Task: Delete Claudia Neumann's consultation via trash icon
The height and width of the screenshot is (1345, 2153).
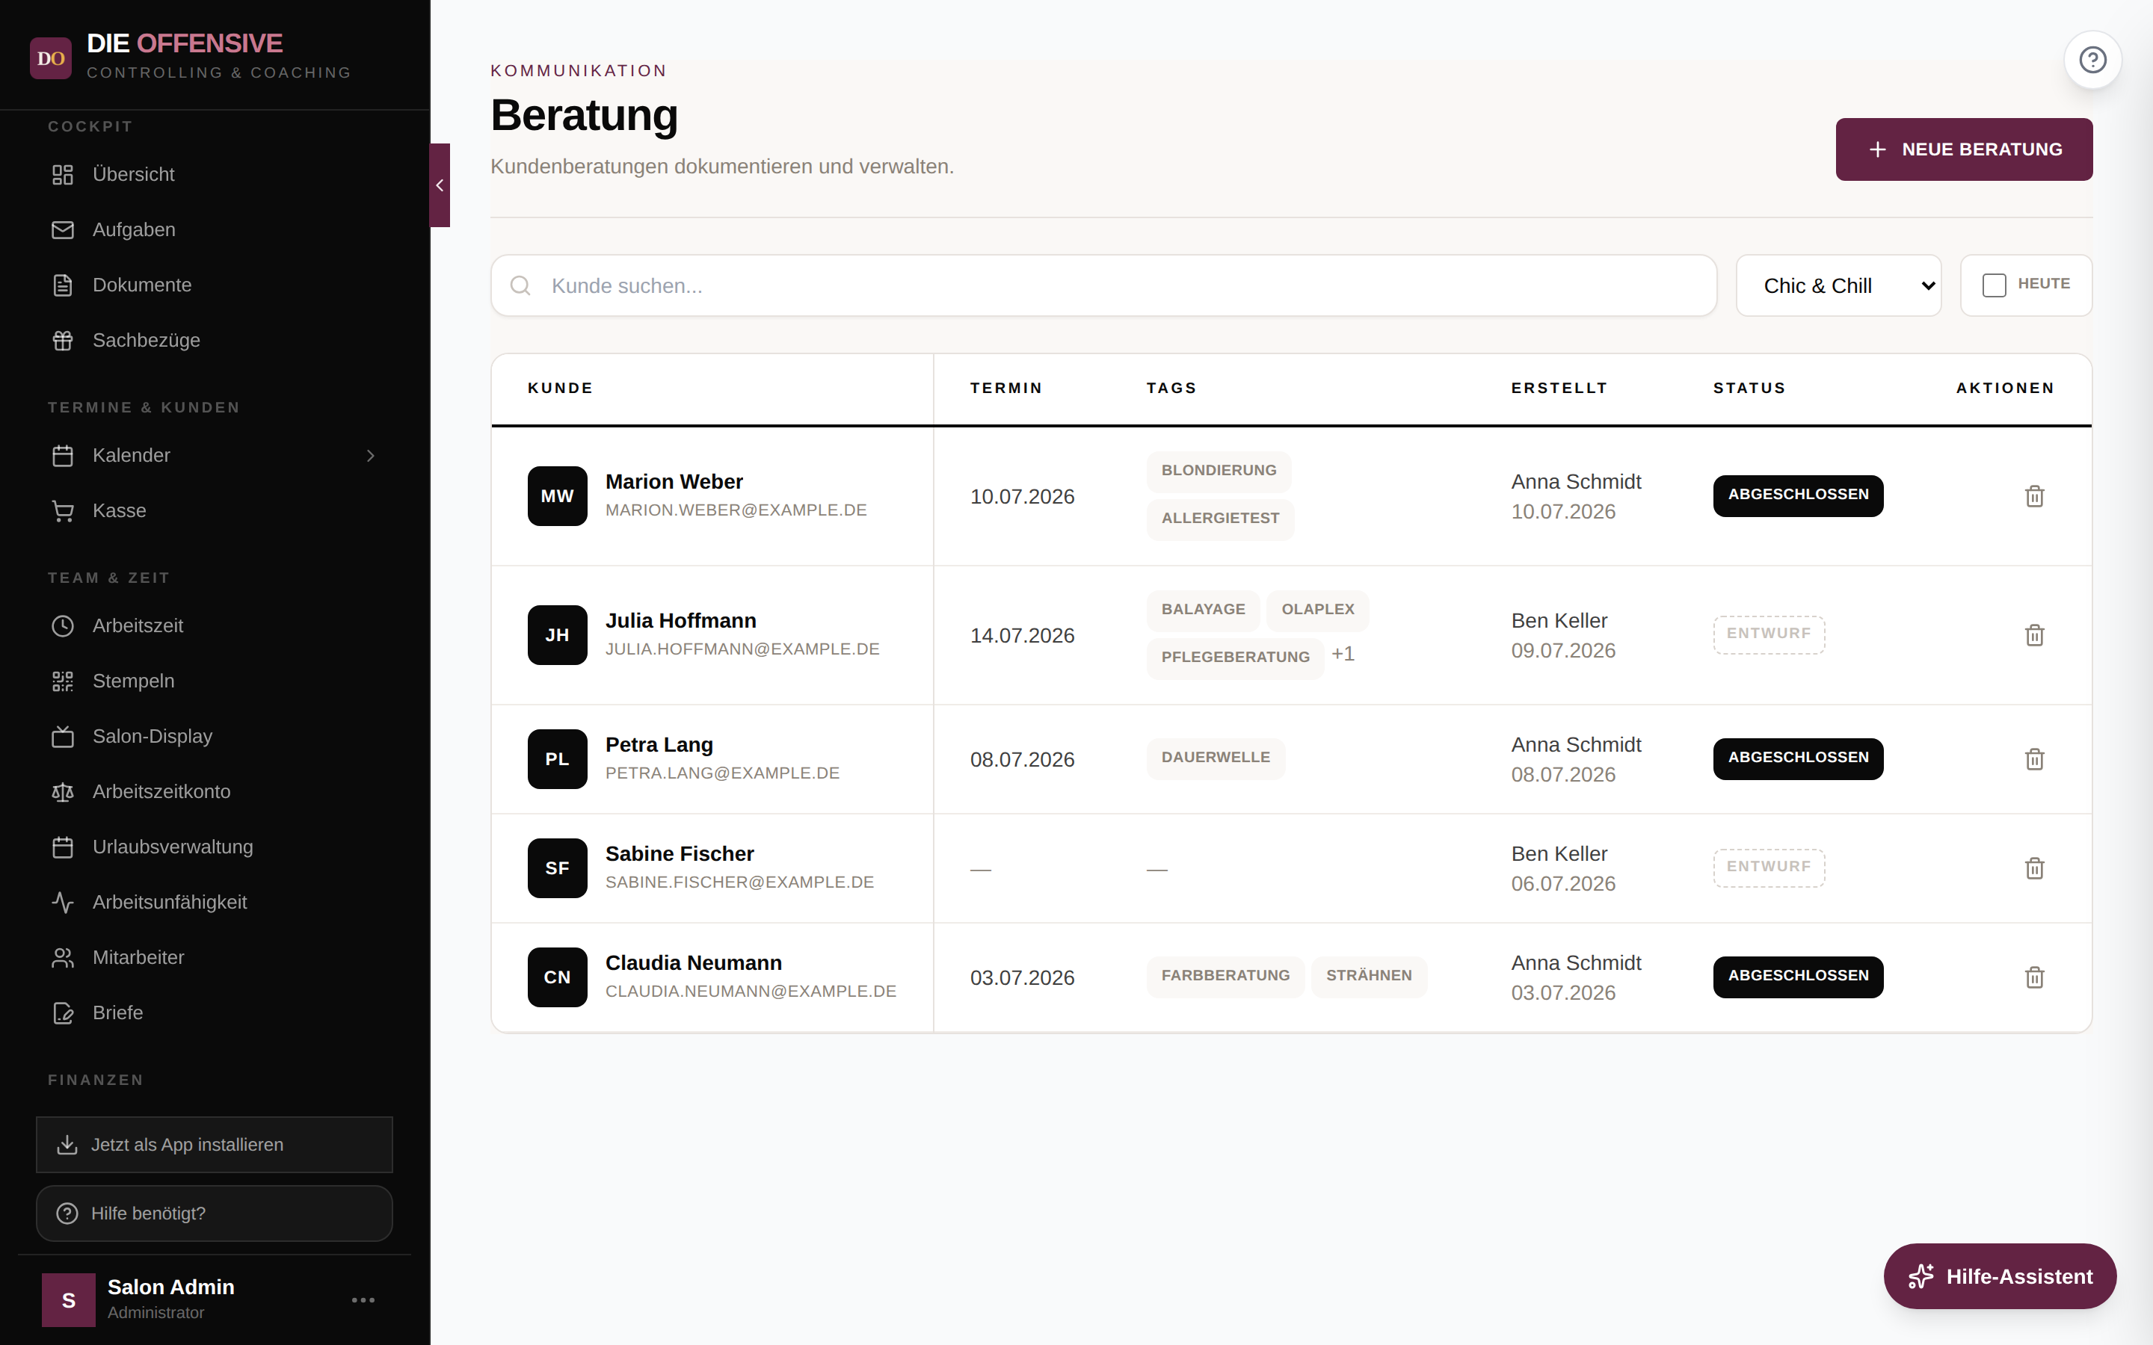Action: (2035, 977)
